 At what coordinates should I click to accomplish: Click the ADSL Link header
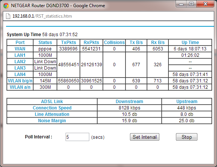pos(52,102)
